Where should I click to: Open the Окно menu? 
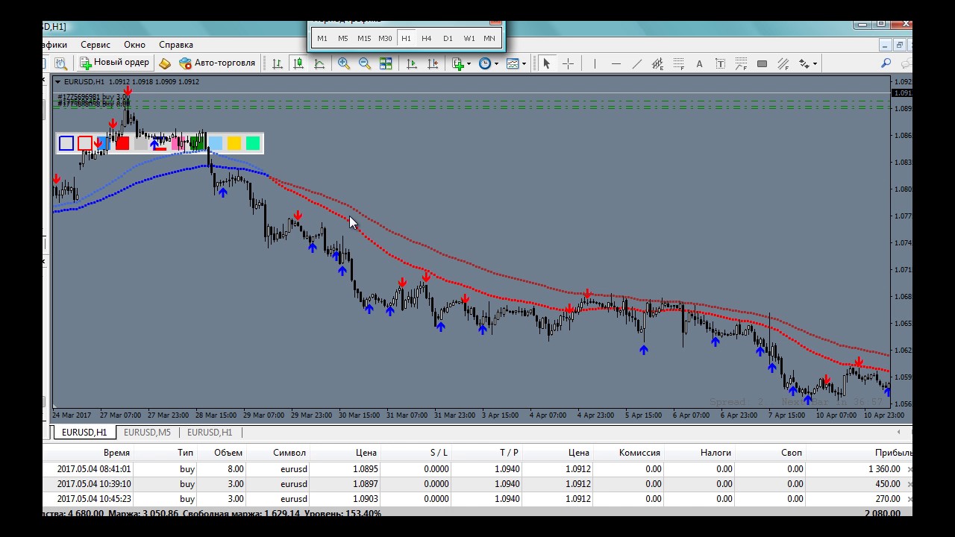pos(135,45)
